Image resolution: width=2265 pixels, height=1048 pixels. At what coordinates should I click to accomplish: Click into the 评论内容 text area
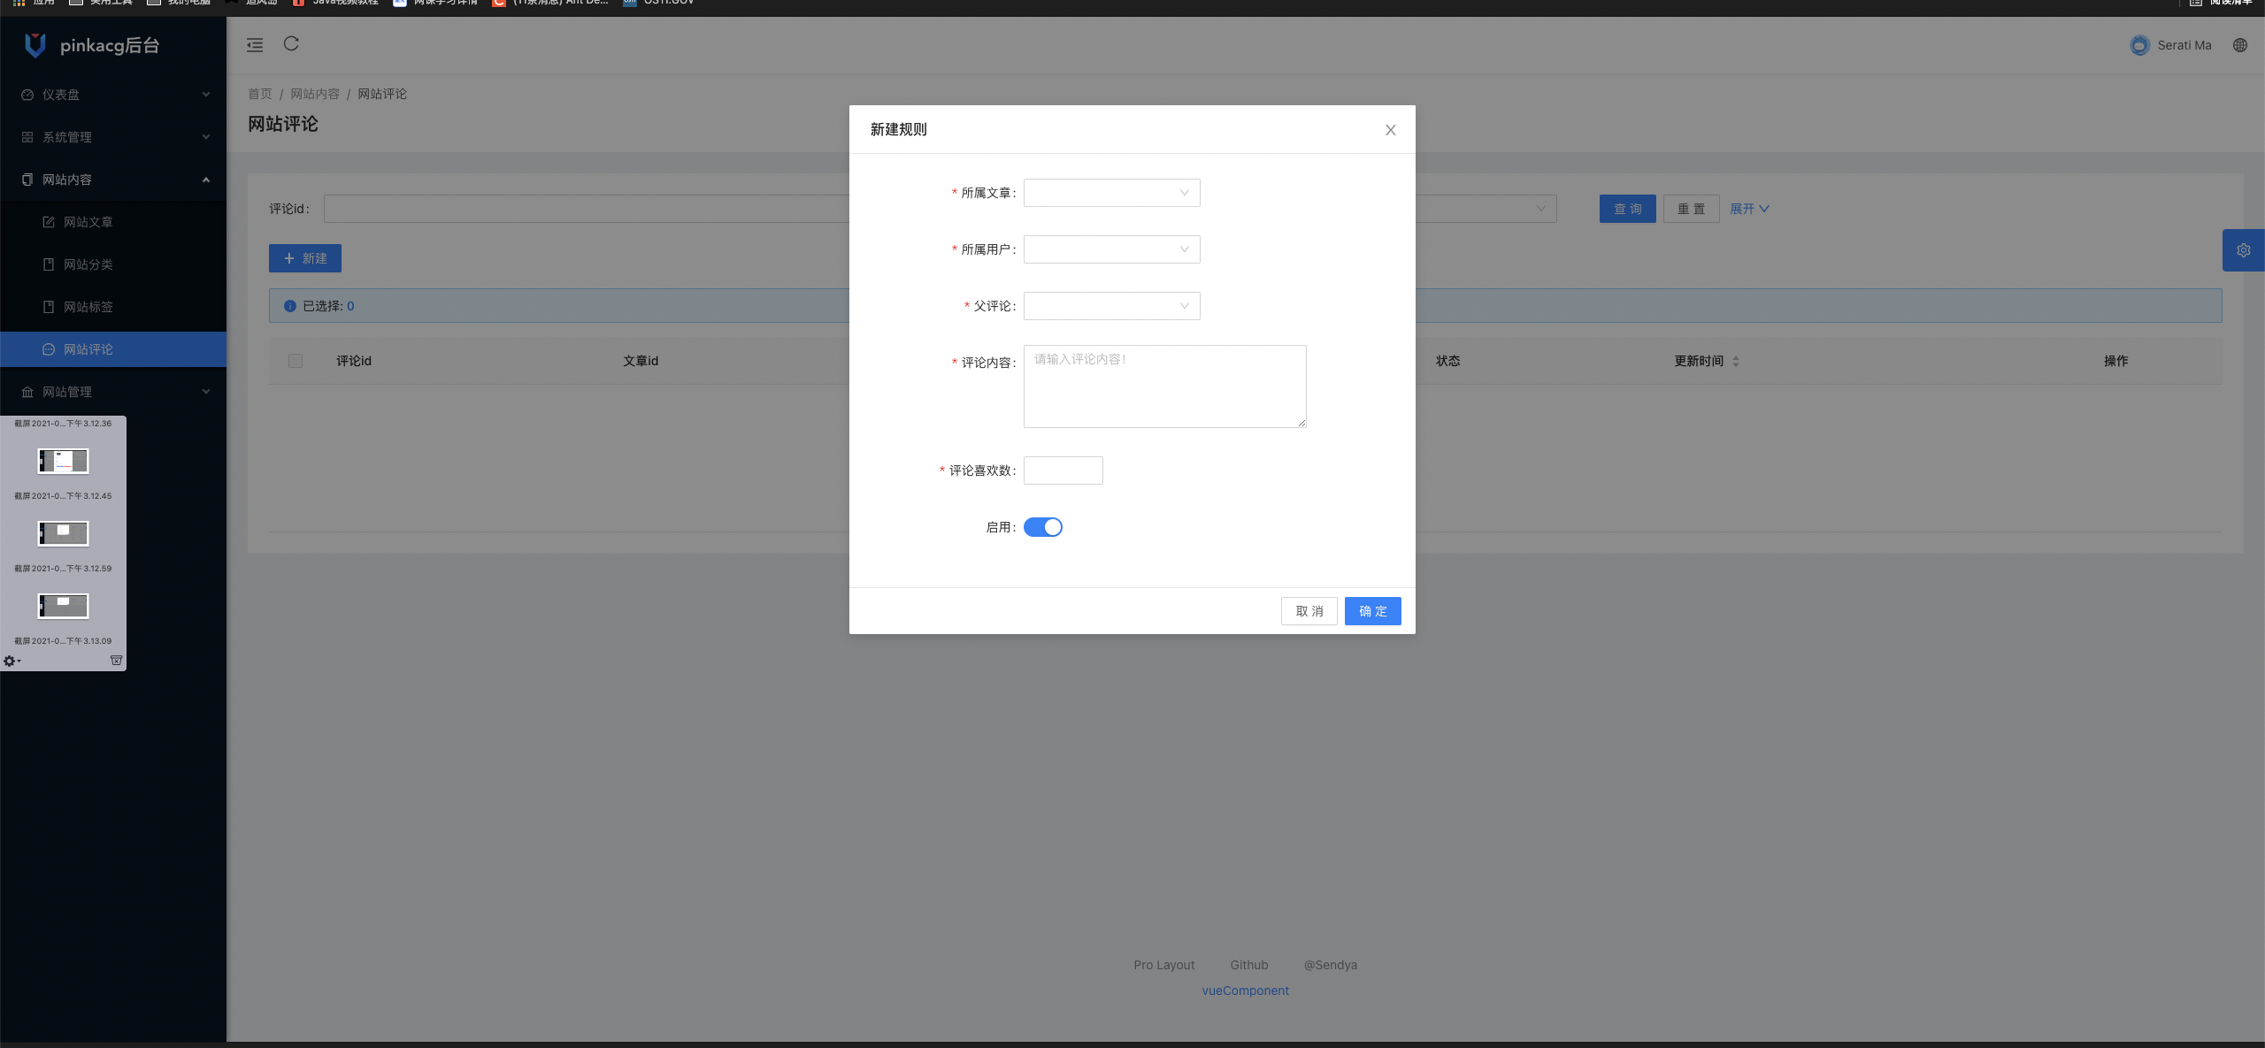point(1164,386)
